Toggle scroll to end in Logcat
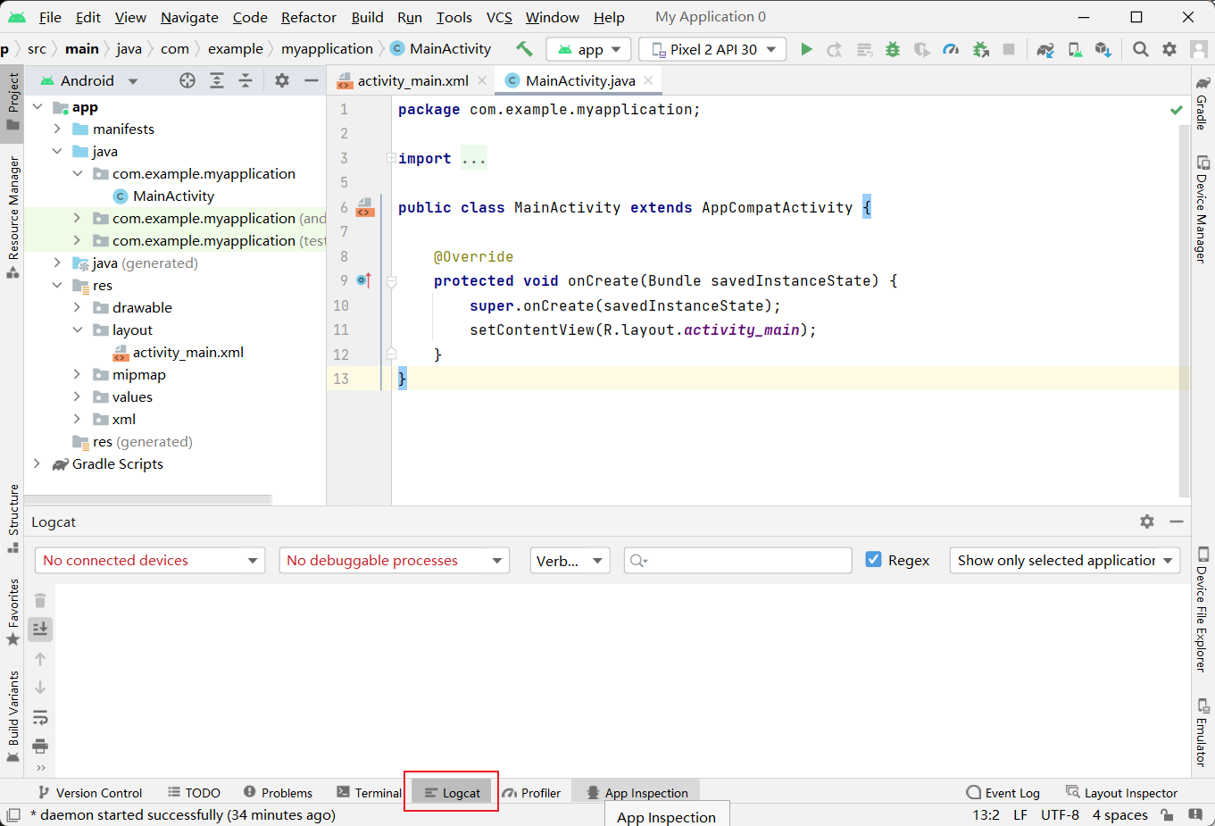 coord(40,630)
